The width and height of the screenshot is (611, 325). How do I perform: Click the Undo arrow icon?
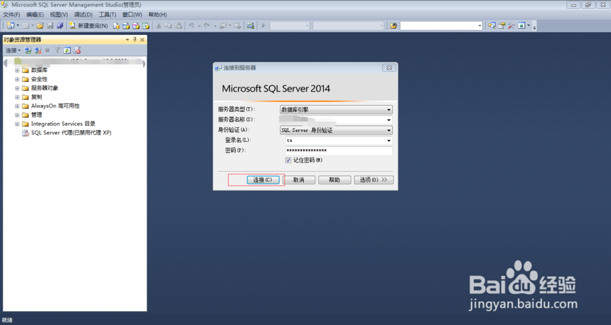pos(191,26)
